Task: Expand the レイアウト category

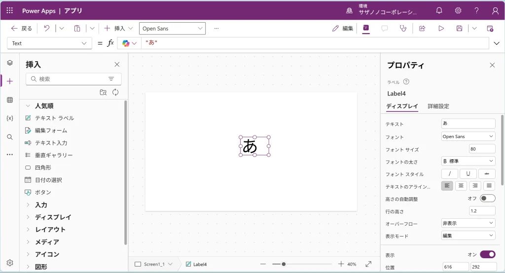Action: click(x=50, y=230)
